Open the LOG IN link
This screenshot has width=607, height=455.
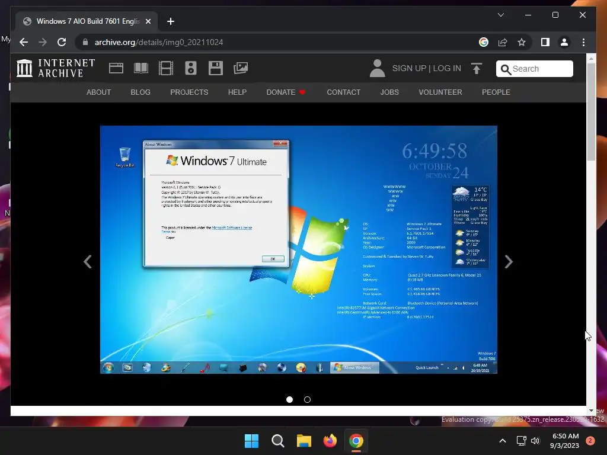(447, 69)
